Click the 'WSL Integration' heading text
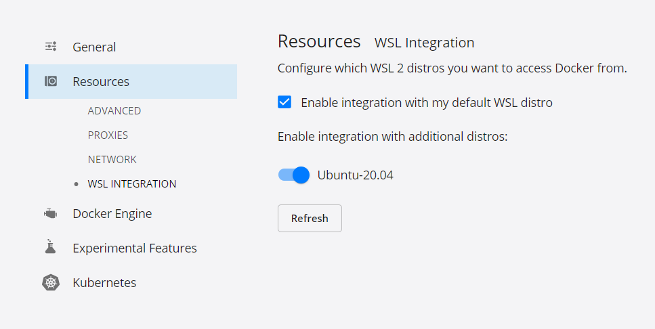Screen dimensions: 655x329 pos(424,43)
